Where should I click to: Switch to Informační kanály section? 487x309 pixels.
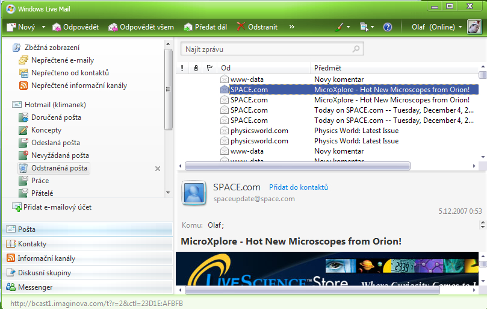[x=87, y=258]
